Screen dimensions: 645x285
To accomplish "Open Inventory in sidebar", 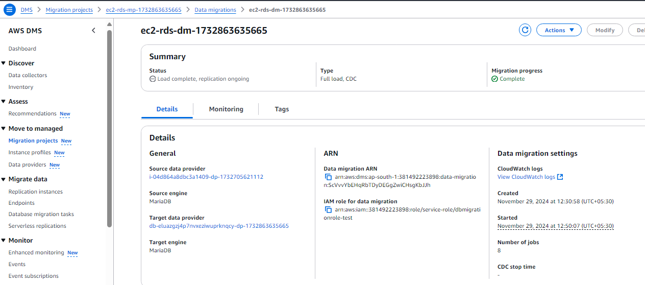I will [x=21, y=87].
